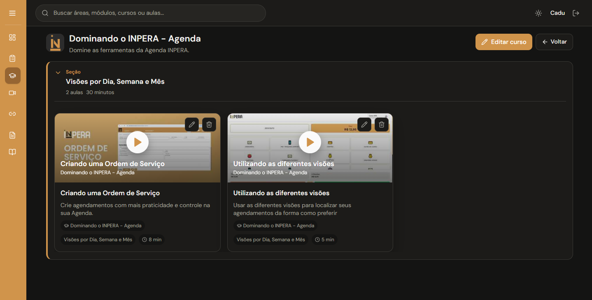The image size is (592, 300).
Task: Open the open-book icon in sidebar
Action: (12, 152)
